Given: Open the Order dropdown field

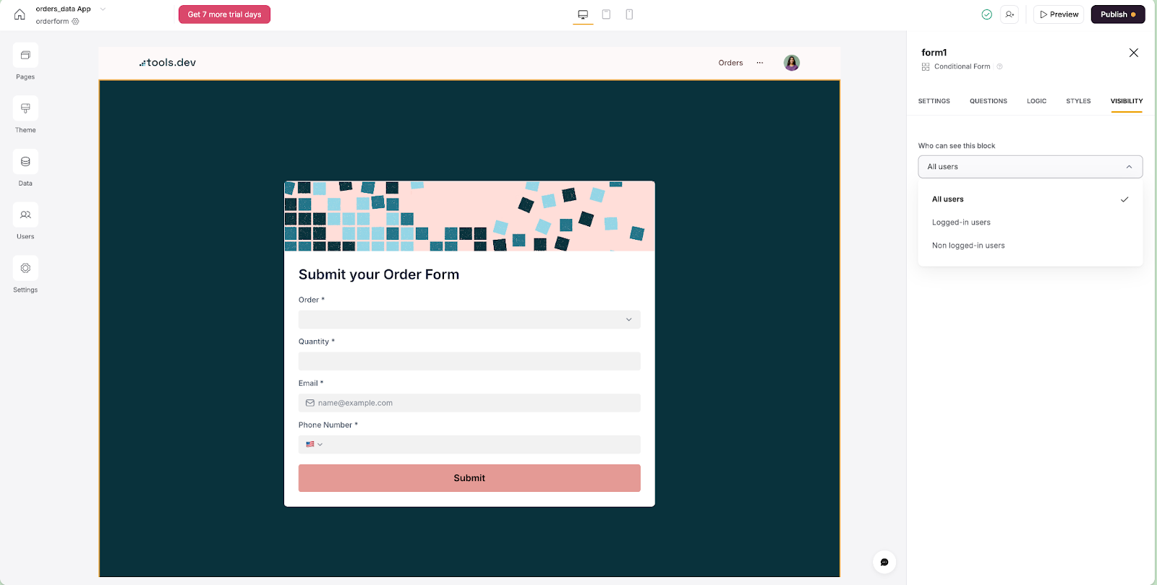Looking at the screenshot, I should 469,319.
